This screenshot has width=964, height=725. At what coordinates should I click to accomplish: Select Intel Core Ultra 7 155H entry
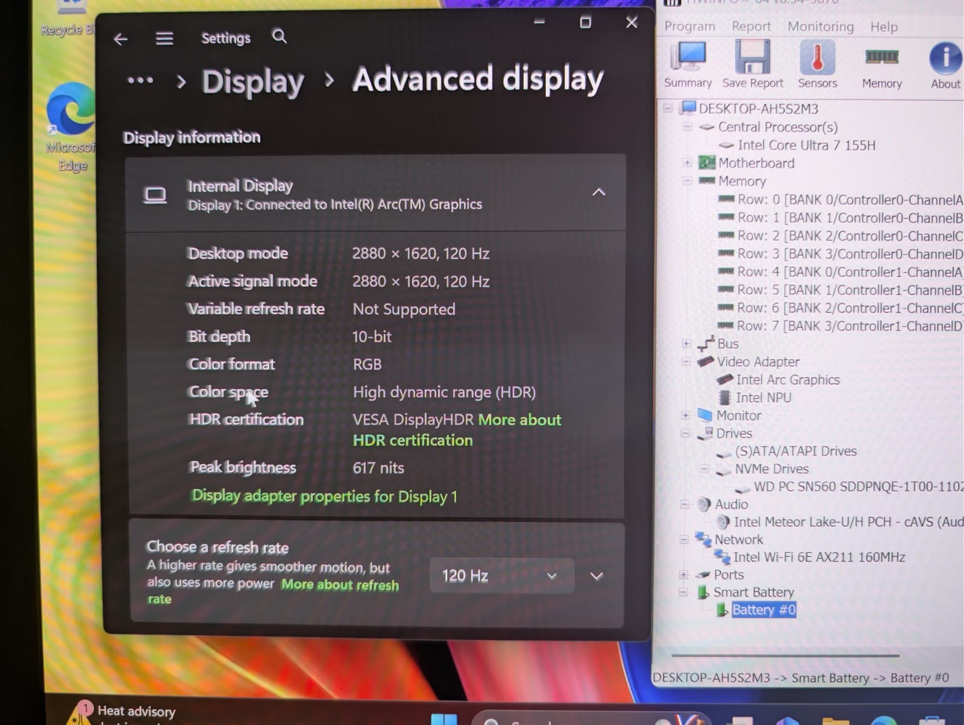(806, 145)
